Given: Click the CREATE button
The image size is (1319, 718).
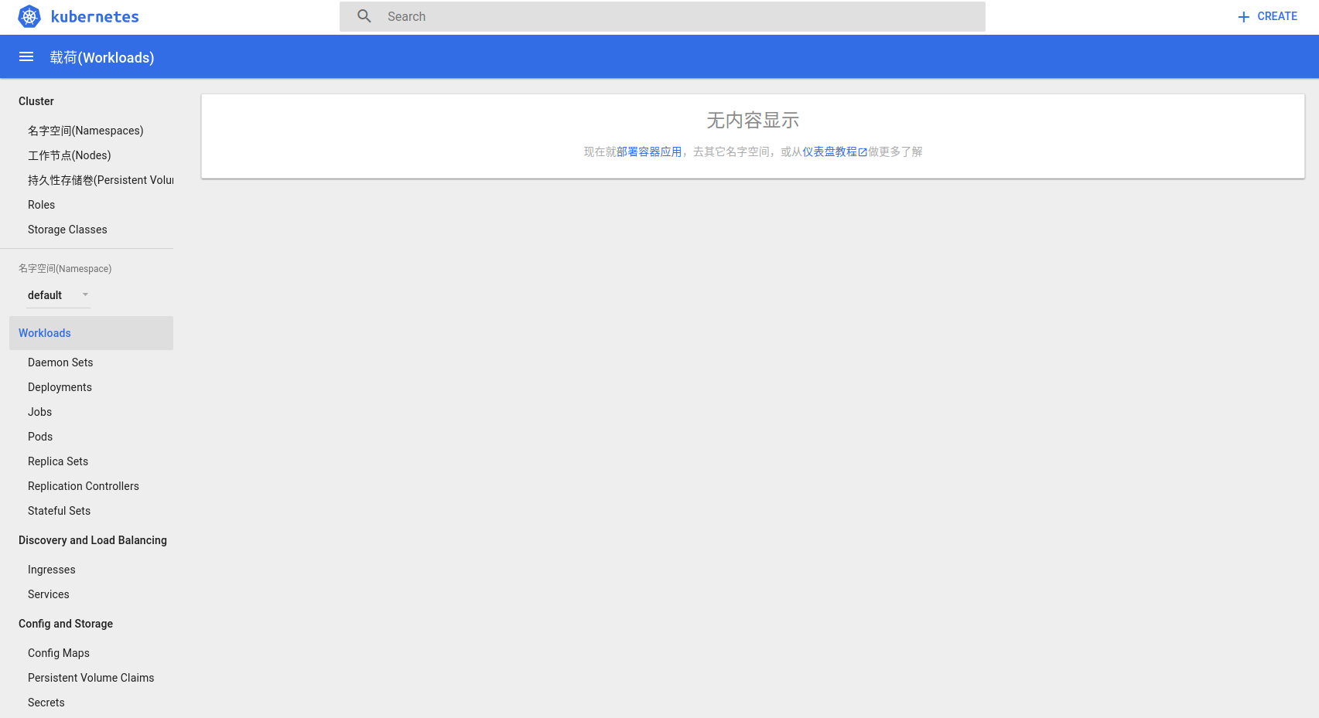Looking at the screenshot, I should 1267,16.
